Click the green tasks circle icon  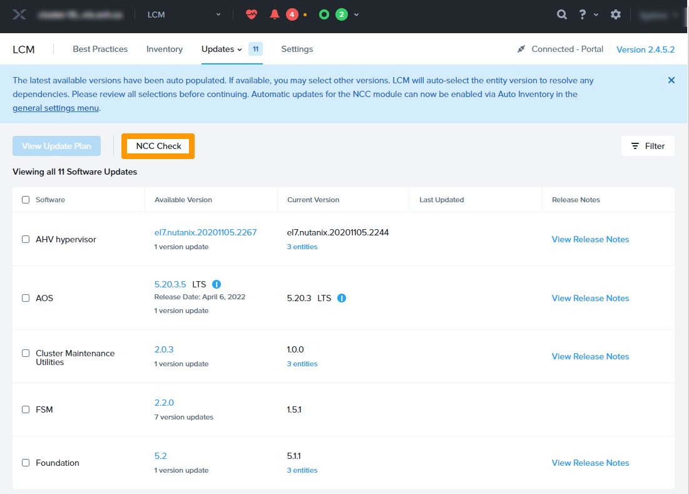324,14
